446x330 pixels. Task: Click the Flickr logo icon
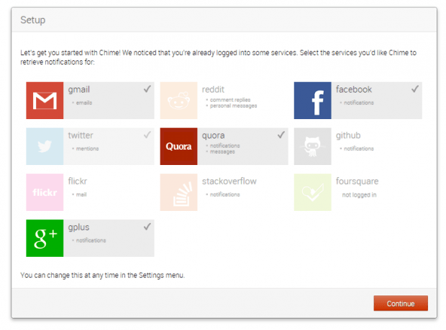[x=45, y=192]
